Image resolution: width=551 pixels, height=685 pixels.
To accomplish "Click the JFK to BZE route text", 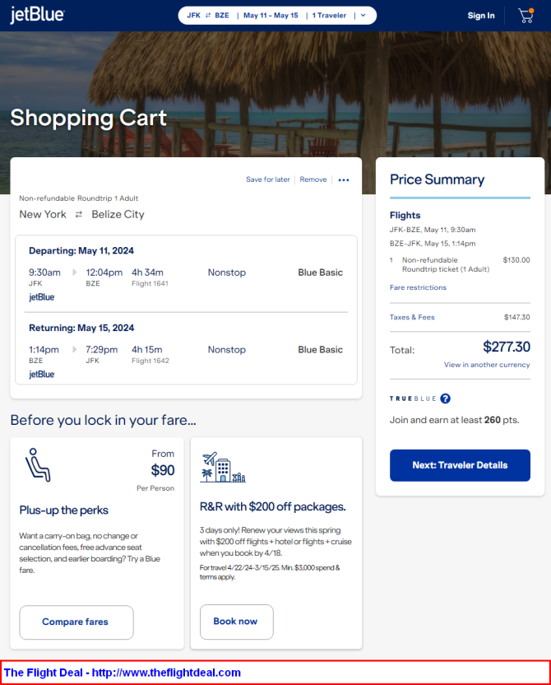I will [x=208, y=16].
